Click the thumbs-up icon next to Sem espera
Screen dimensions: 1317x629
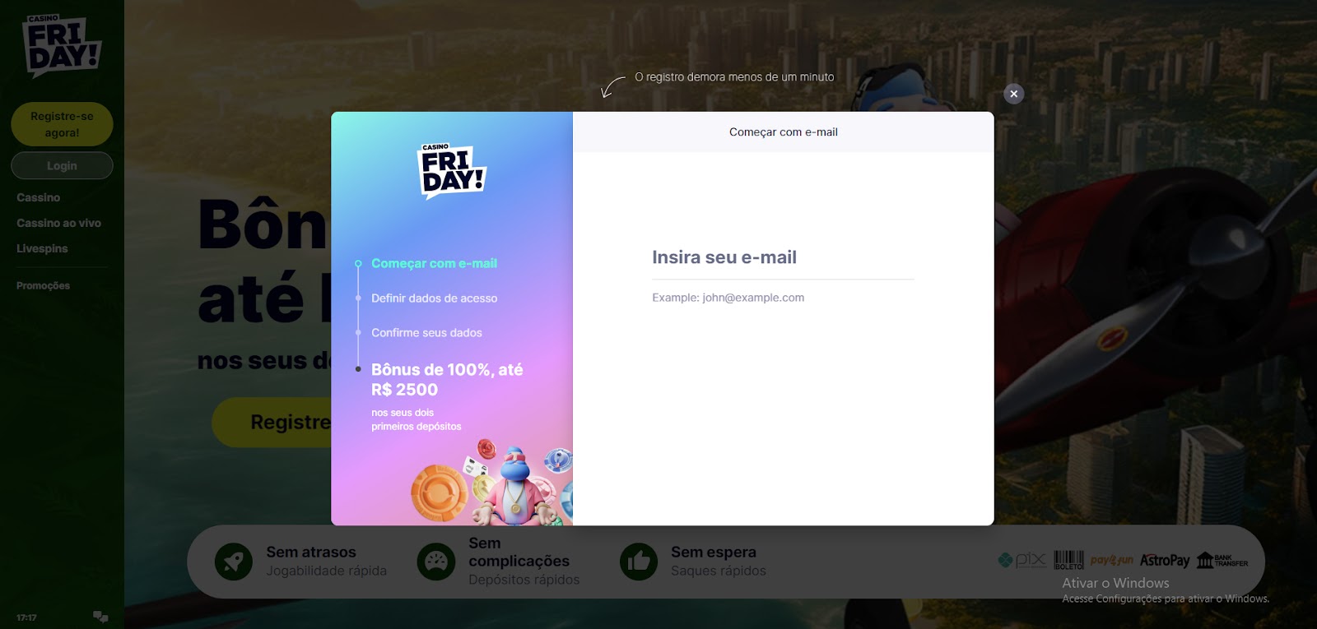(x=639, y=562)
